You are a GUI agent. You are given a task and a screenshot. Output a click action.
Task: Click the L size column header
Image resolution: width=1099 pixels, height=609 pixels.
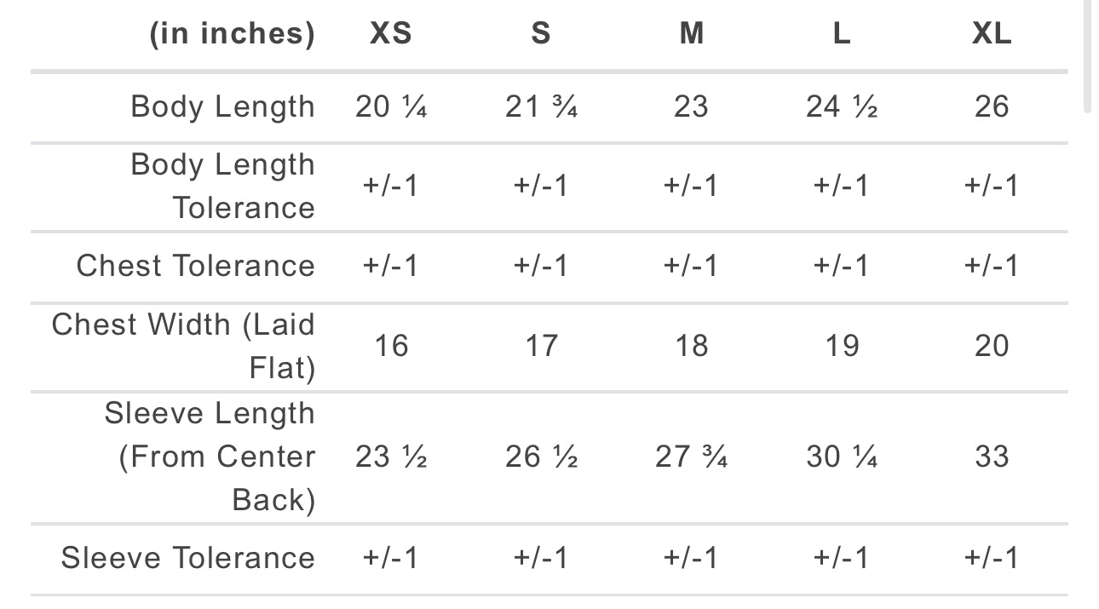pyautogui.click(x=842, y=34)
